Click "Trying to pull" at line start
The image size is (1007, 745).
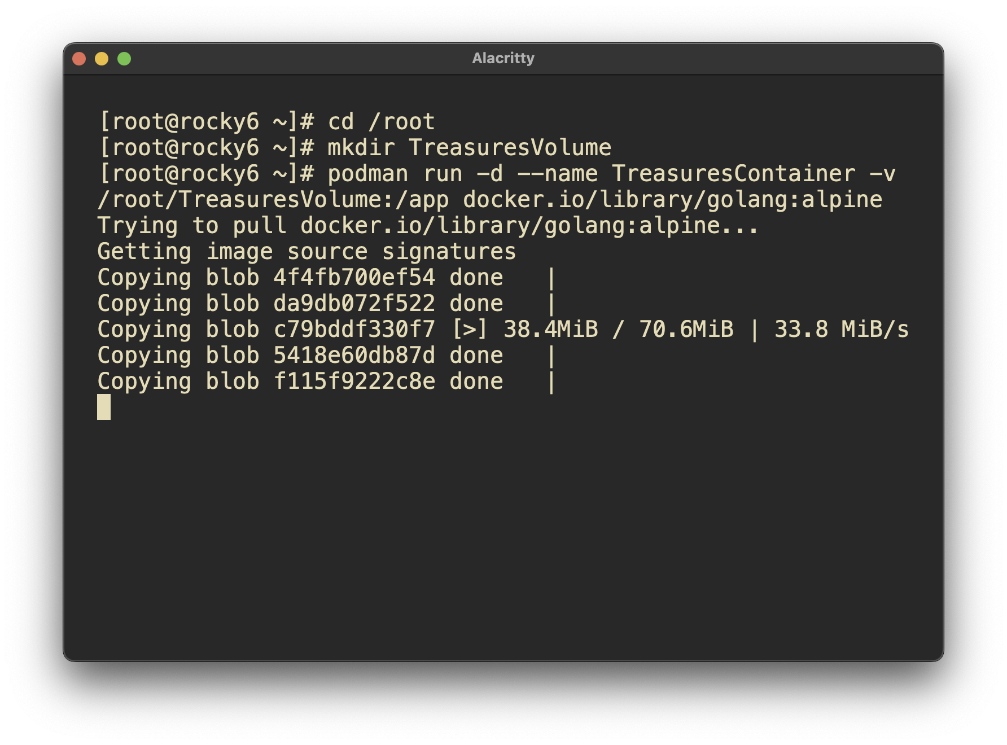(x=191, y=226)
